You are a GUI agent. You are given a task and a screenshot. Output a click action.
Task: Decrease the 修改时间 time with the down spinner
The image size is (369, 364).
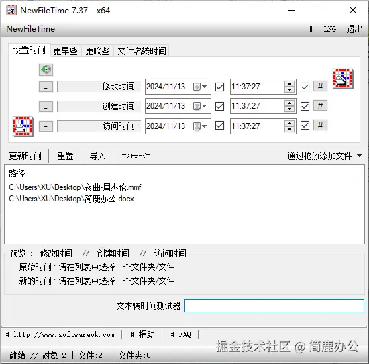pyautogui.click(x=289, y=90)
